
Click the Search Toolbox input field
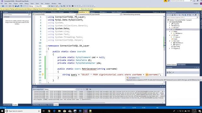coord(17,14)
